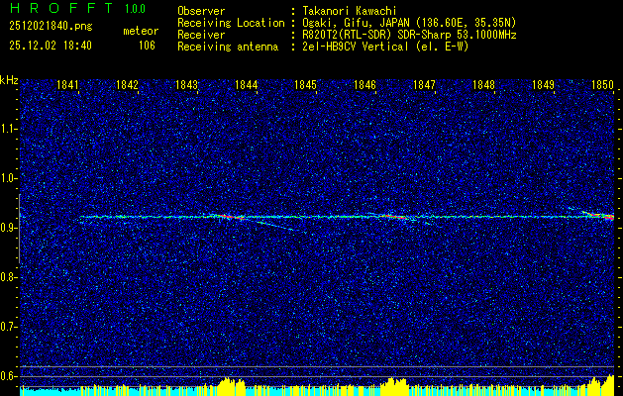Click the 1.0 kHz axis label
The height and width of the screenshot is (396, 623).
[x=9, y=178]
